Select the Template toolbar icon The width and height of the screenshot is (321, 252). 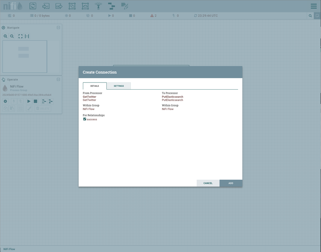point(111,6)
